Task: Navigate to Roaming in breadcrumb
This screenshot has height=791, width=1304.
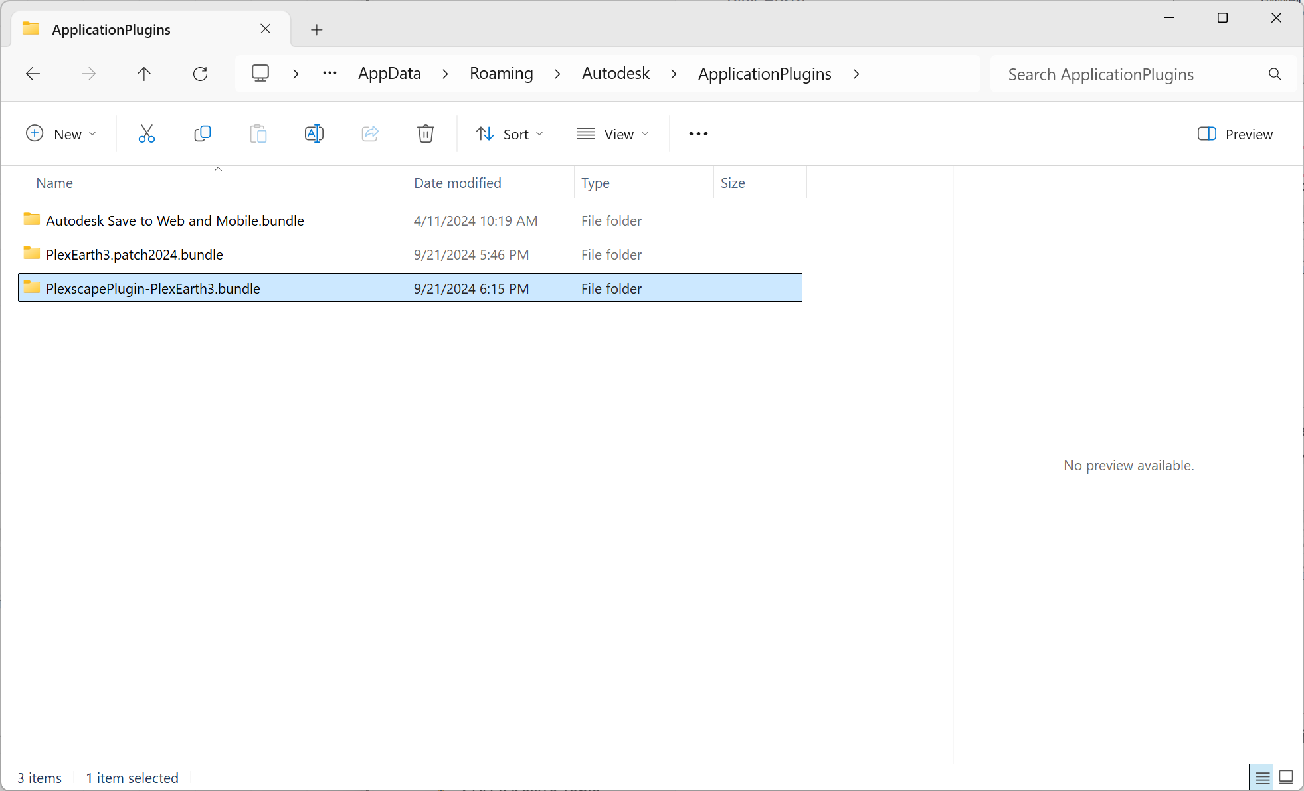Action: 502,74
